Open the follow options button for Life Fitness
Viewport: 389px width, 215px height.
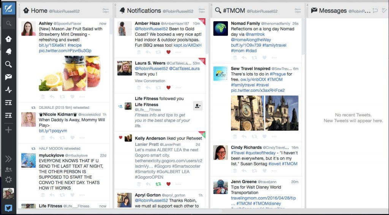point(198,106)
